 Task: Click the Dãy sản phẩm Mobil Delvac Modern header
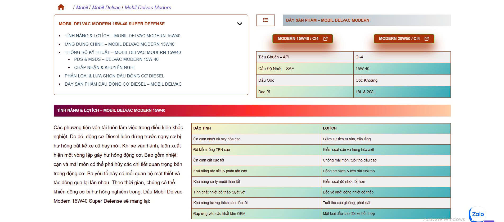[x=327, y=20]
